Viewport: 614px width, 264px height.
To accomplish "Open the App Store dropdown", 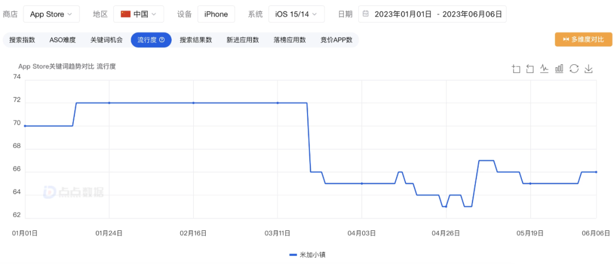I will pos(51,14).
